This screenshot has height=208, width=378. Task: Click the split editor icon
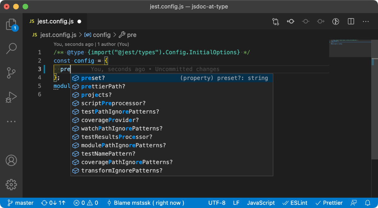coord(351,21)
